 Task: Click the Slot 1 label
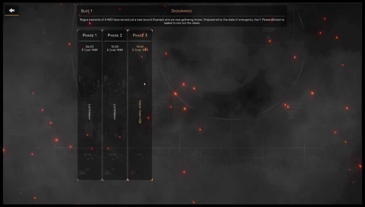(x=86, y=11)
